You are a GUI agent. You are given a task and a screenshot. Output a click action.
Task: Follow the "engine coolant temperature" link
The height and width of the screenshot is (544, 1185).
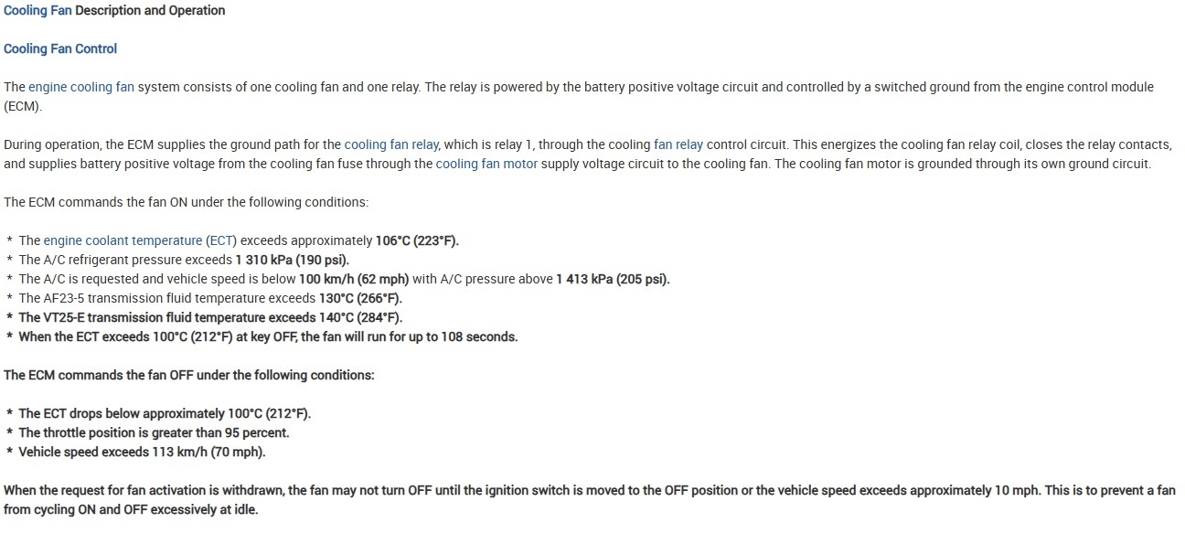[123, 240]
